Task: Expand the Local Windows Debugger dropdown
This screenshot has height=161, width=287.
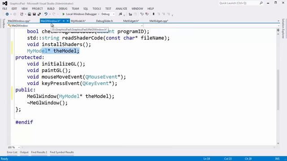Action: (x=99, y=14)
